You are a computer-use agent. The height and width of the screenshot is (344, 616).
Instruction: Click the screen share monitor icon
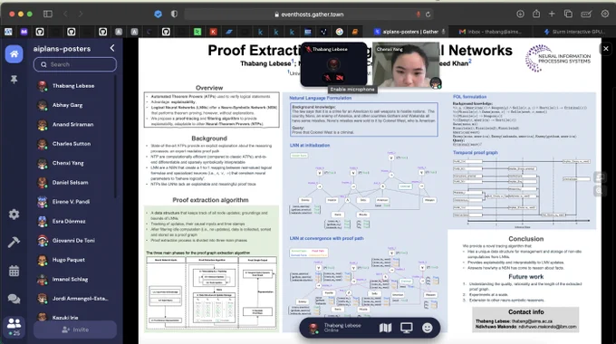[406, 328]
